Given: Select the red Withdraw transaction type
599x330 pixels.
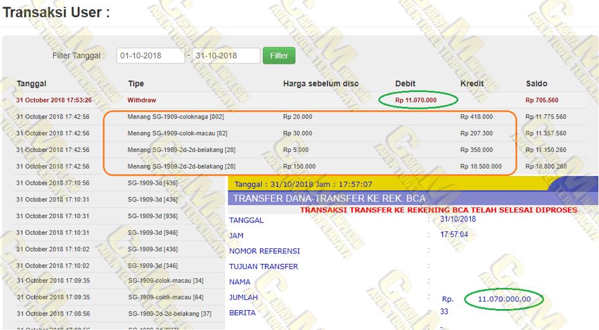Looking at the screenshot, I should click(142, 100).
